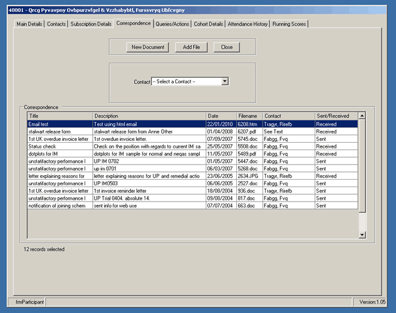Viewport: 396px width, 313px height.
Task: Switch to the Contacts tab
Action: pyautogui.click(x=56, y=24)
